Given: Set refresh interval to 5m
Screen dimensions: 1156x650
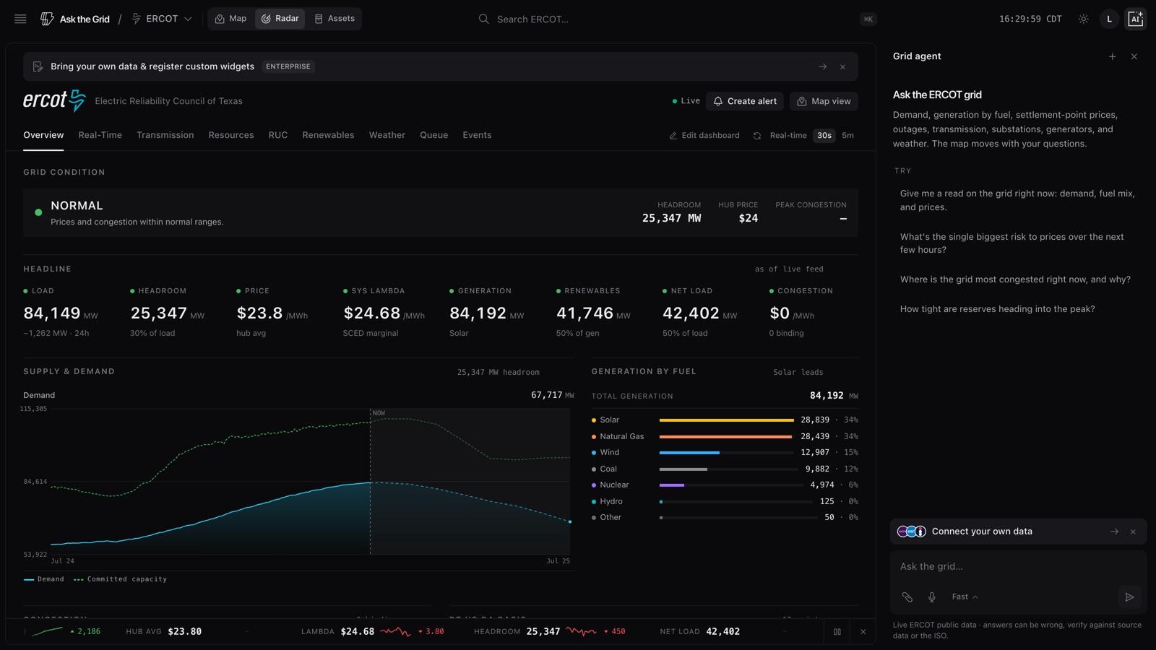Looking at the screenshot, I should click(847, 136).
